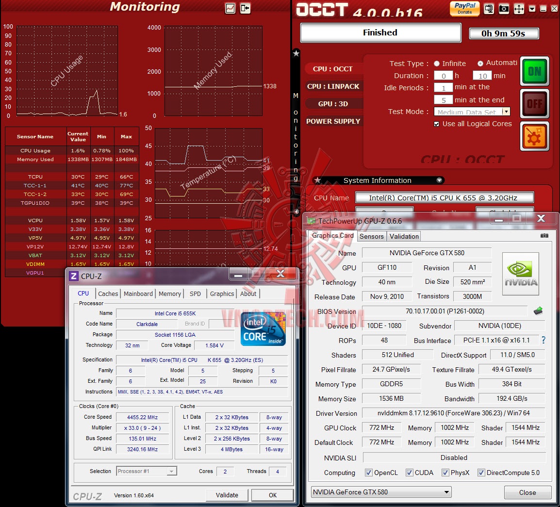Screen dimensions: 560x507
Task: Click the Bus Interface question mark in GPU-Z
Action: click(x=544, y=340)
